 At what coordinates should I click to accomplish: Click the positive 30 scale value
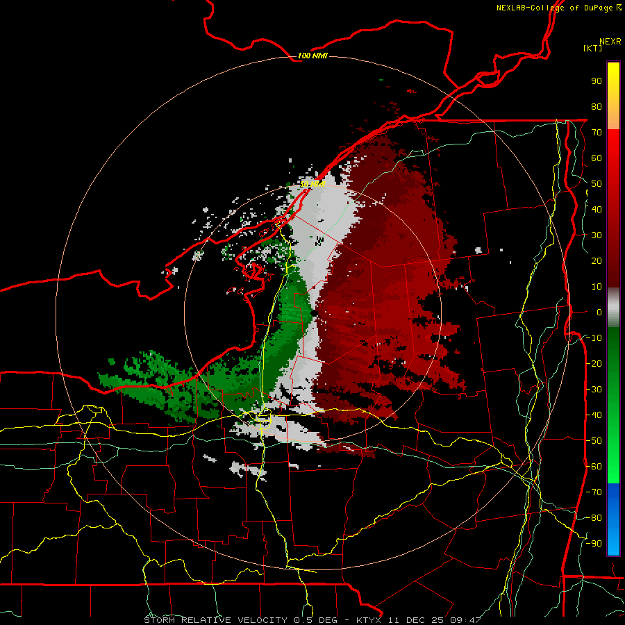pos(597,235)
